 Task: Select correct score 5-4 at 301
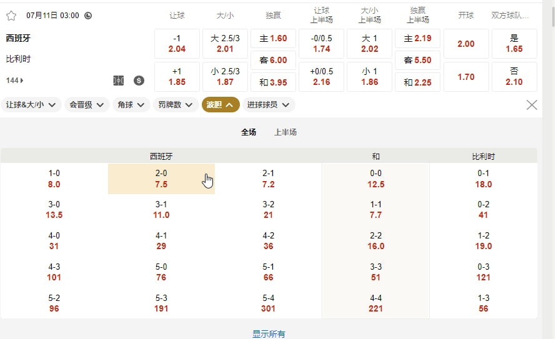coord(269,303)
